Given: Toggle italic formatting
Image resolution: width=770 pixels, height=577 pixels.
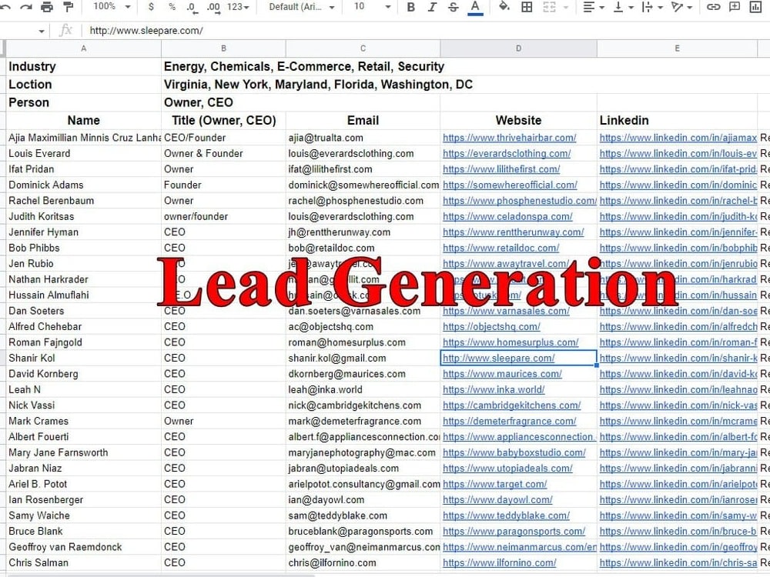Looking at the screenshot, I should 433,8.
